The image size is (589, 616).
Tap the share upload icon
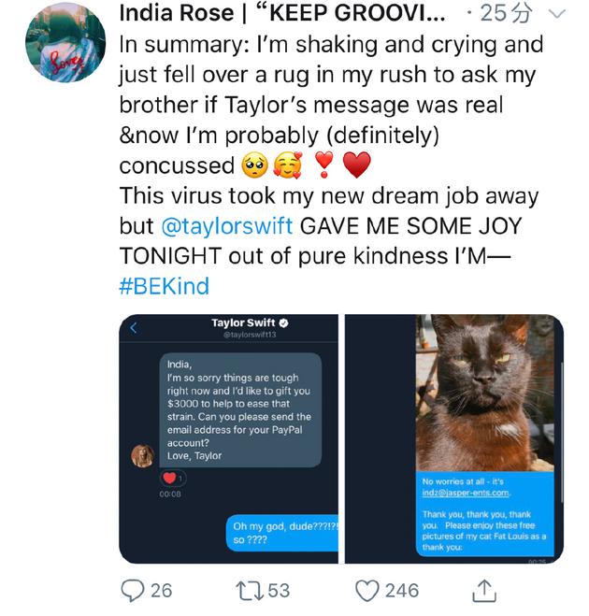[483, 590]
